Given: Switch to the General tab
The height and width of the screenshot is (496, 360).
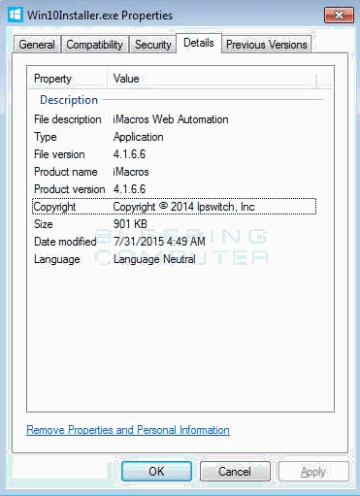Looking at the screenshot, I should click(x=37, y=45).
